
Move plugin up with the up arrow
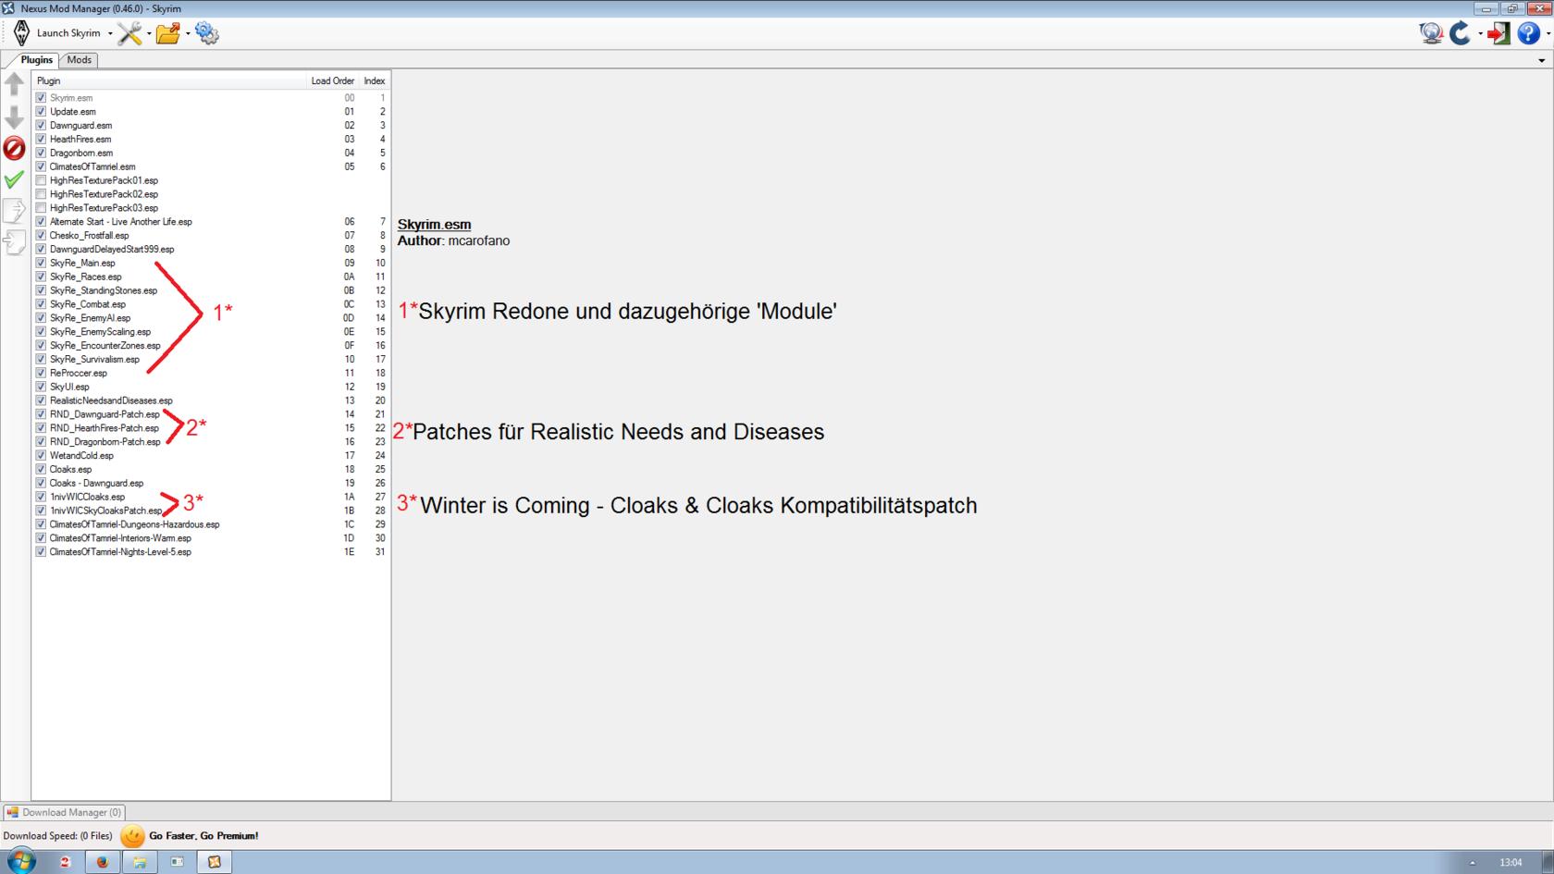[x=15, y=84]
